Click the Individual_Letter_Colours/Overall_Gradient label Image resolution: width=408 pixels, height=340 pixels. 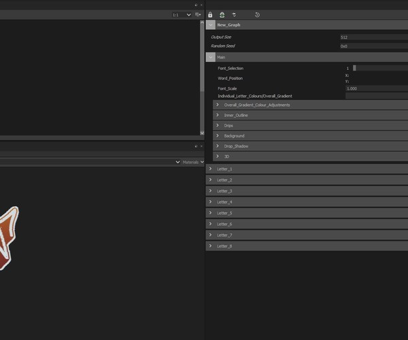click(255, 96)
